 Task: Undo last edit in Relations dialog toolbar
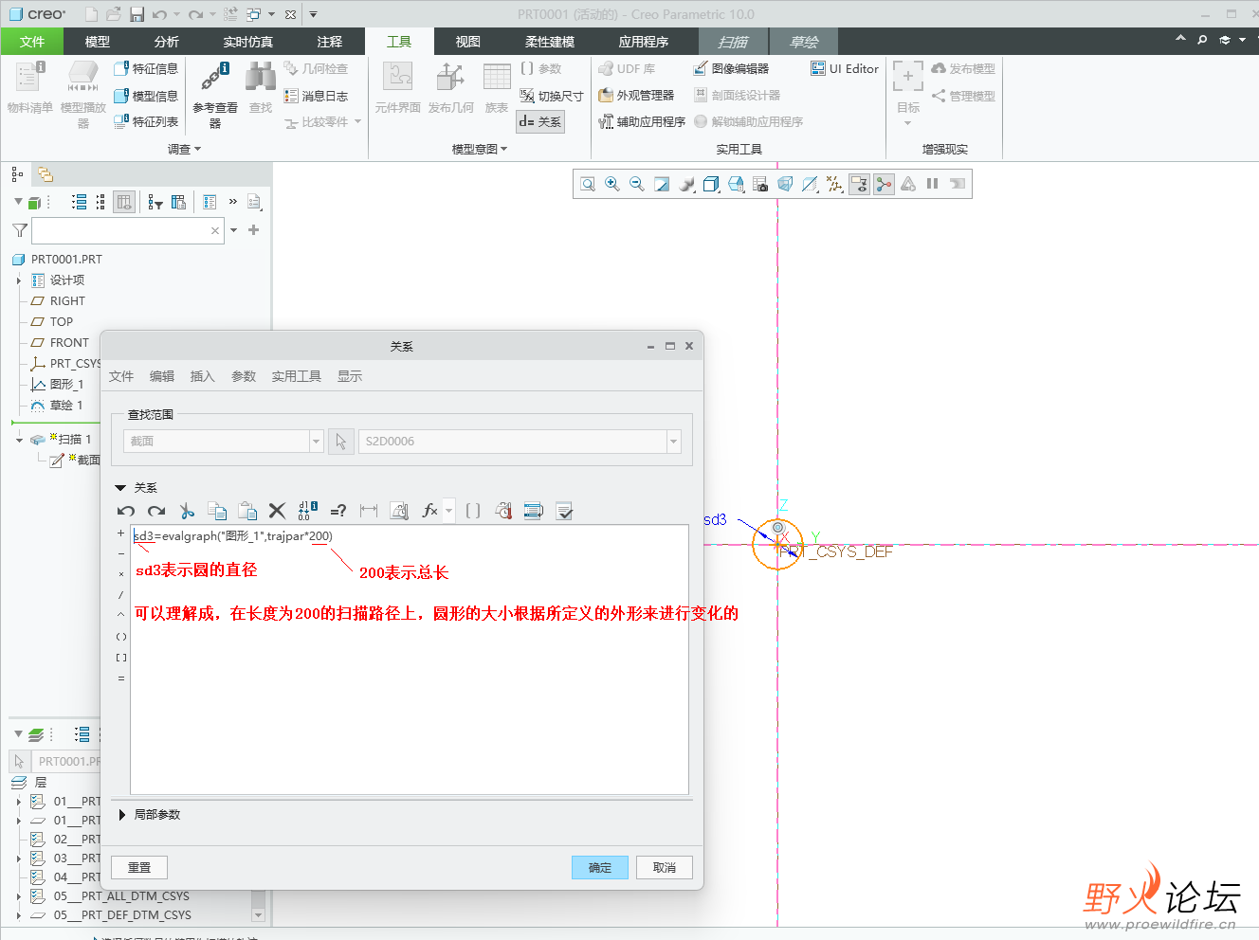pyautogui.click(x=126, y=511)
